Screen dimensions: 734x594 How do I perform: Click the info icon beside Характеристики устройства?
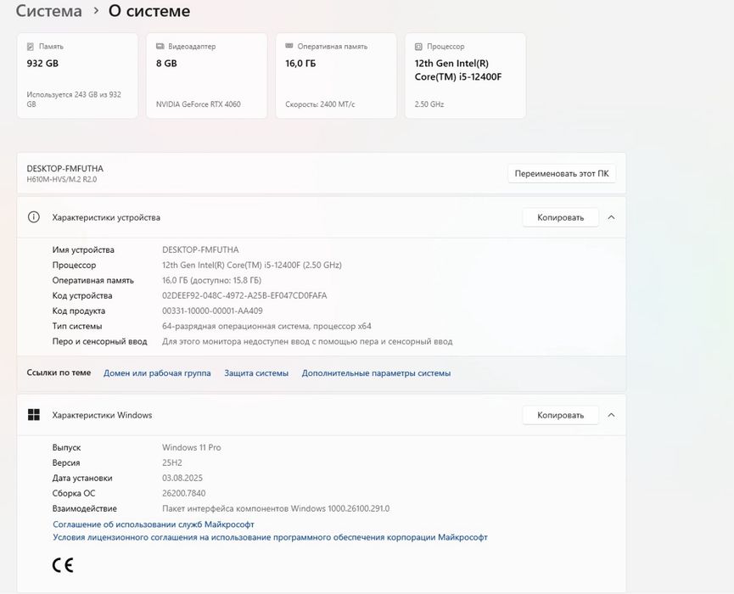point(34,217)
